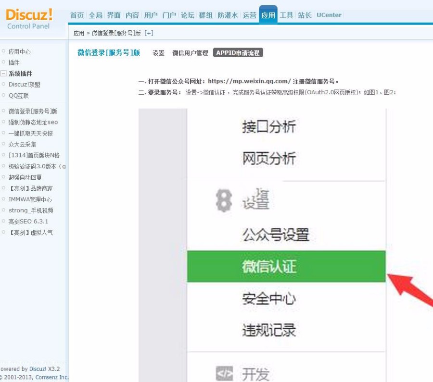Open [1314]首页版块N格 sidebar item
433x382 pixels.
pyautogui.click(x=34, y=155)
